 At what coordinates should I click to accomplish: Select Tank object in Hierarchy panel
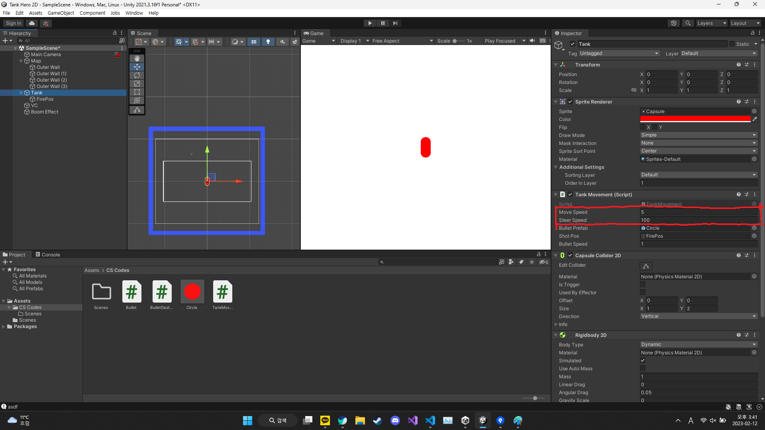(36, 92)
